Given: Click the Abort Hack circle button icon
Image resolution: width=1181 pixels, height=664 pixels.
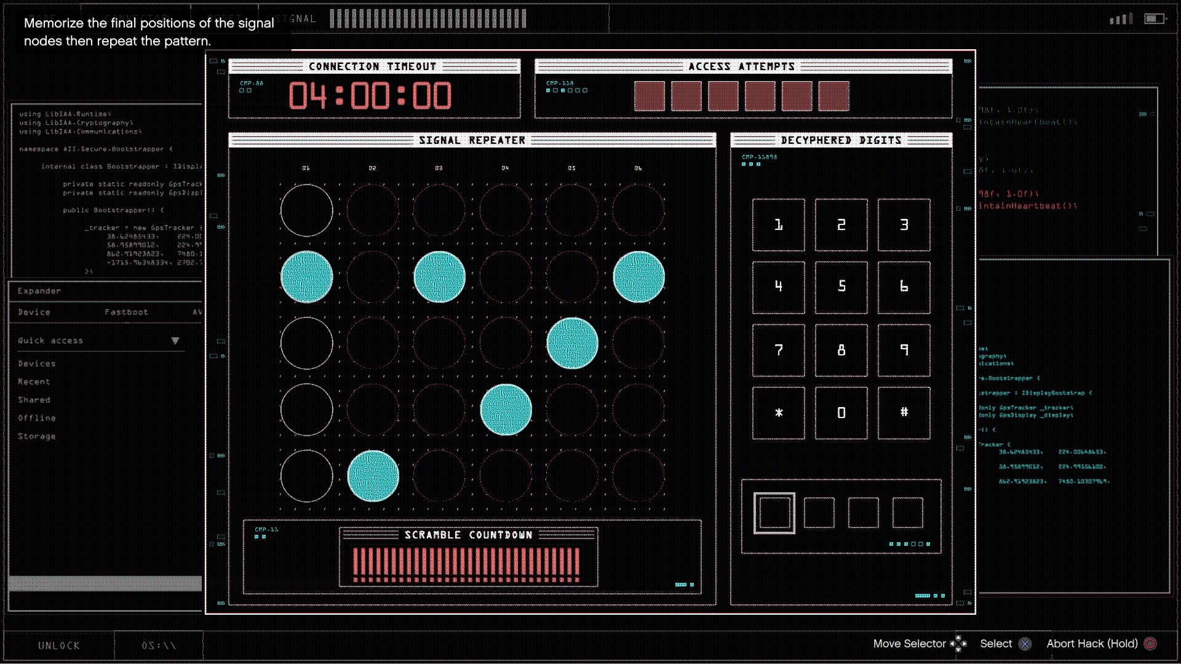Looking at the screenshot, I should (1150, 644).
